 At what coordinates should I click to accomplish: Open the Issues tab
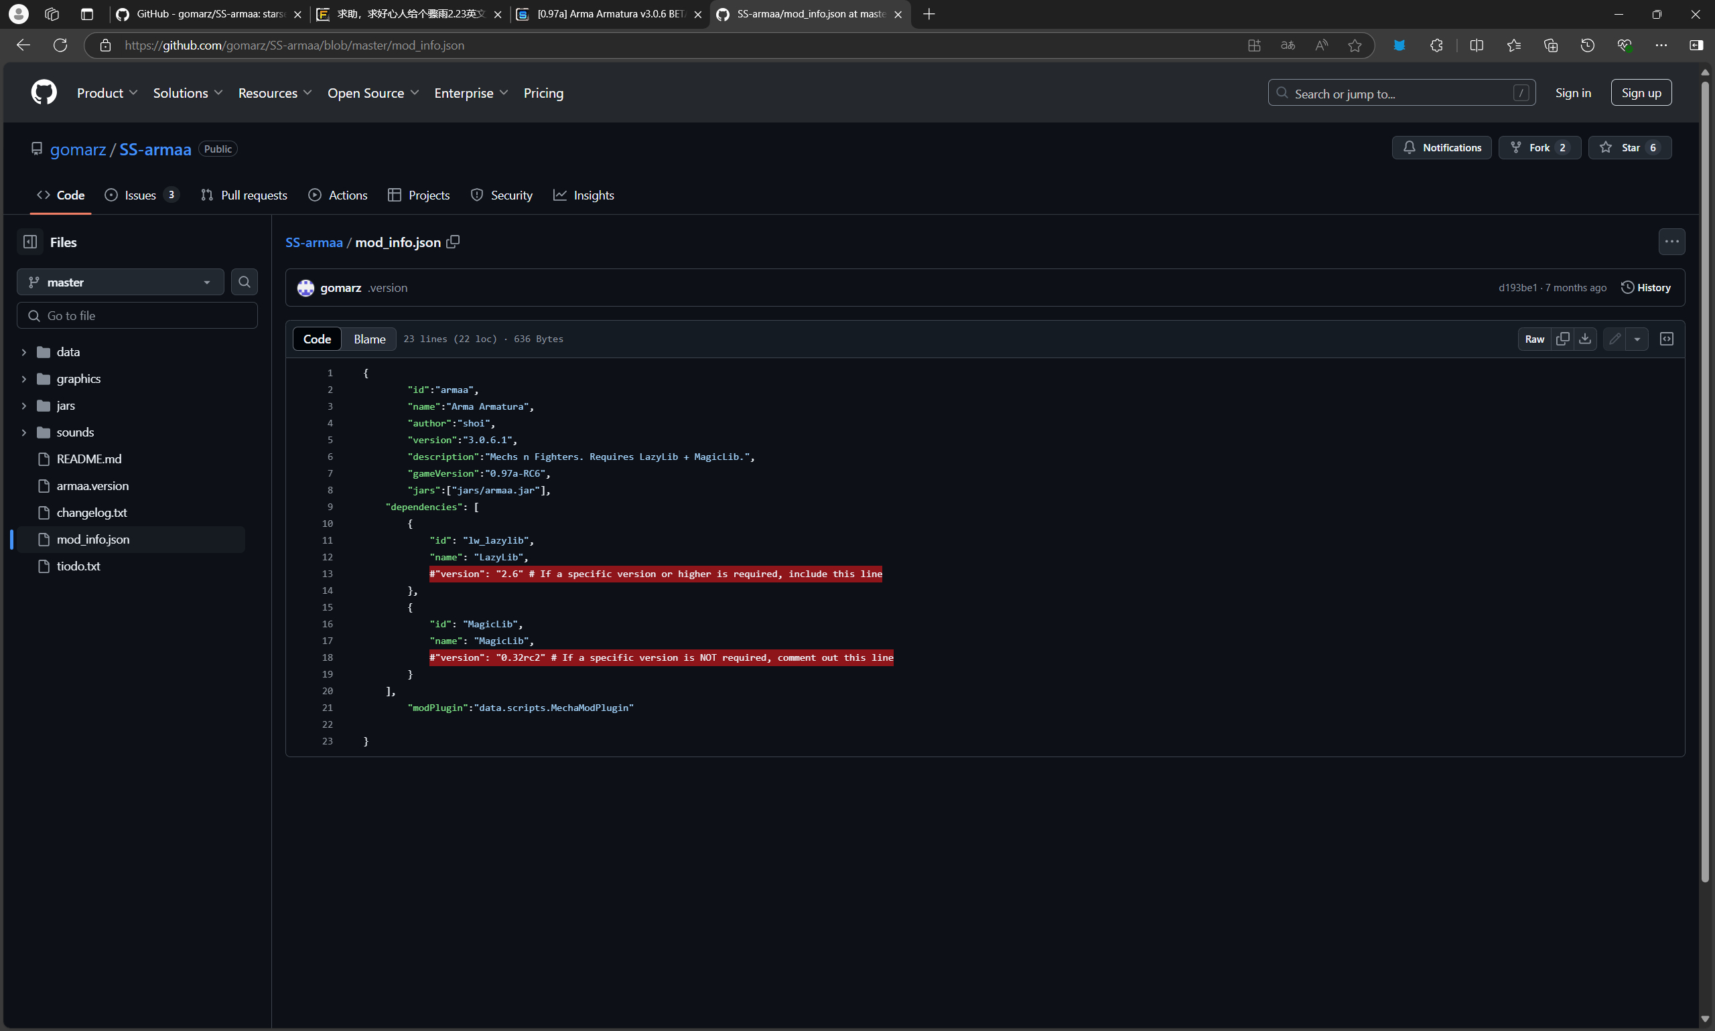click(x=141, y=195)
